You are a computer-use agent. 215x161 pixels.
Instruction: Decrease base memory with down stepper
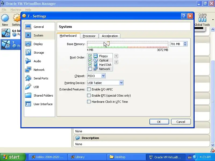[x=185, y=45]
